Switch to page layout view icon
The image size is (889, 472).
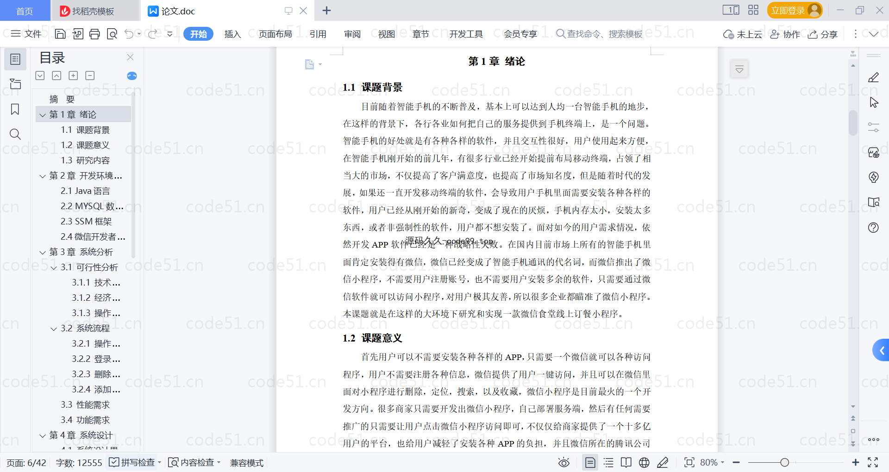coord(590,462)
